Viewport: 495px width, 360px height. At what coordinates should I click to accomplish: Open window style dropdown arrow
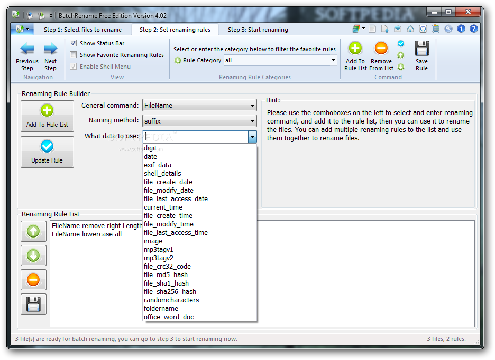coord(363,29)
